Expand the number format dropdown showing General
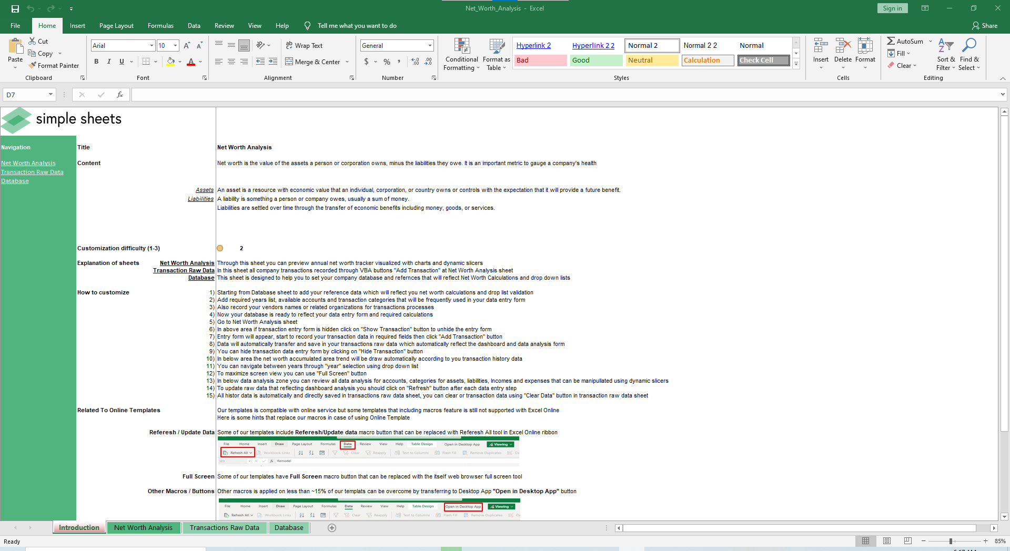The image size is (1010, 551). (430, 46)
